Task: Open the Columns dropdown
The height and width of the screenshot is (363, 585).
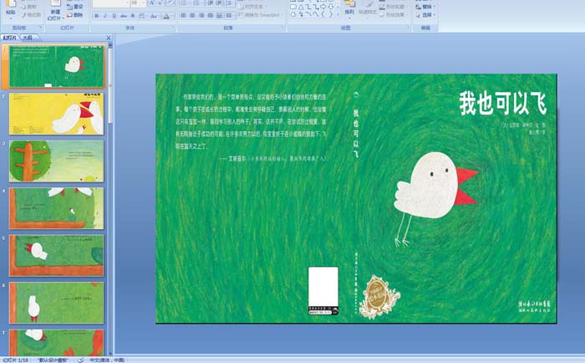Action: [229, 15]
